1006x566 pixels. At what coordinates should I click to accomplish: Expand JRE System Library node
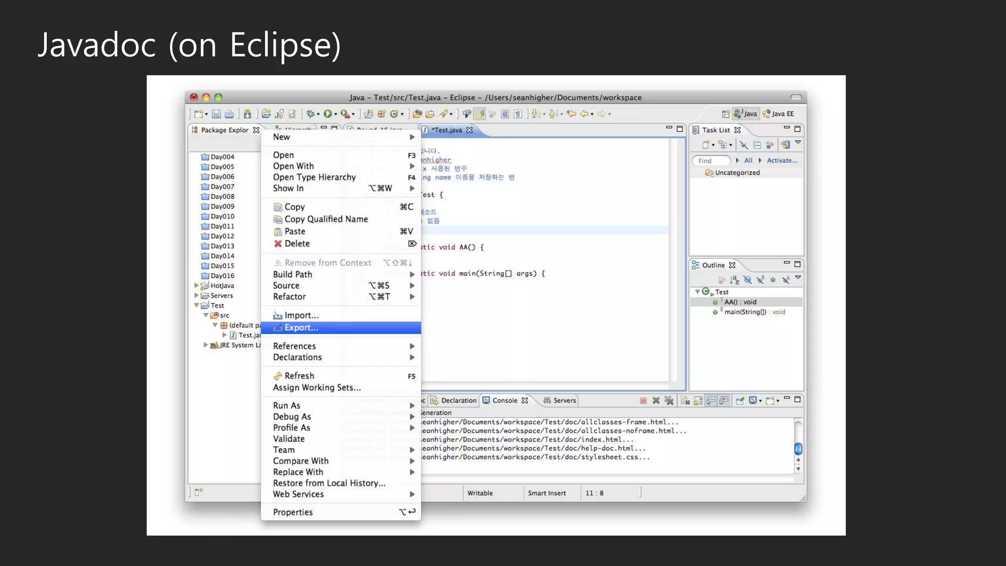(x=206, y=345)
